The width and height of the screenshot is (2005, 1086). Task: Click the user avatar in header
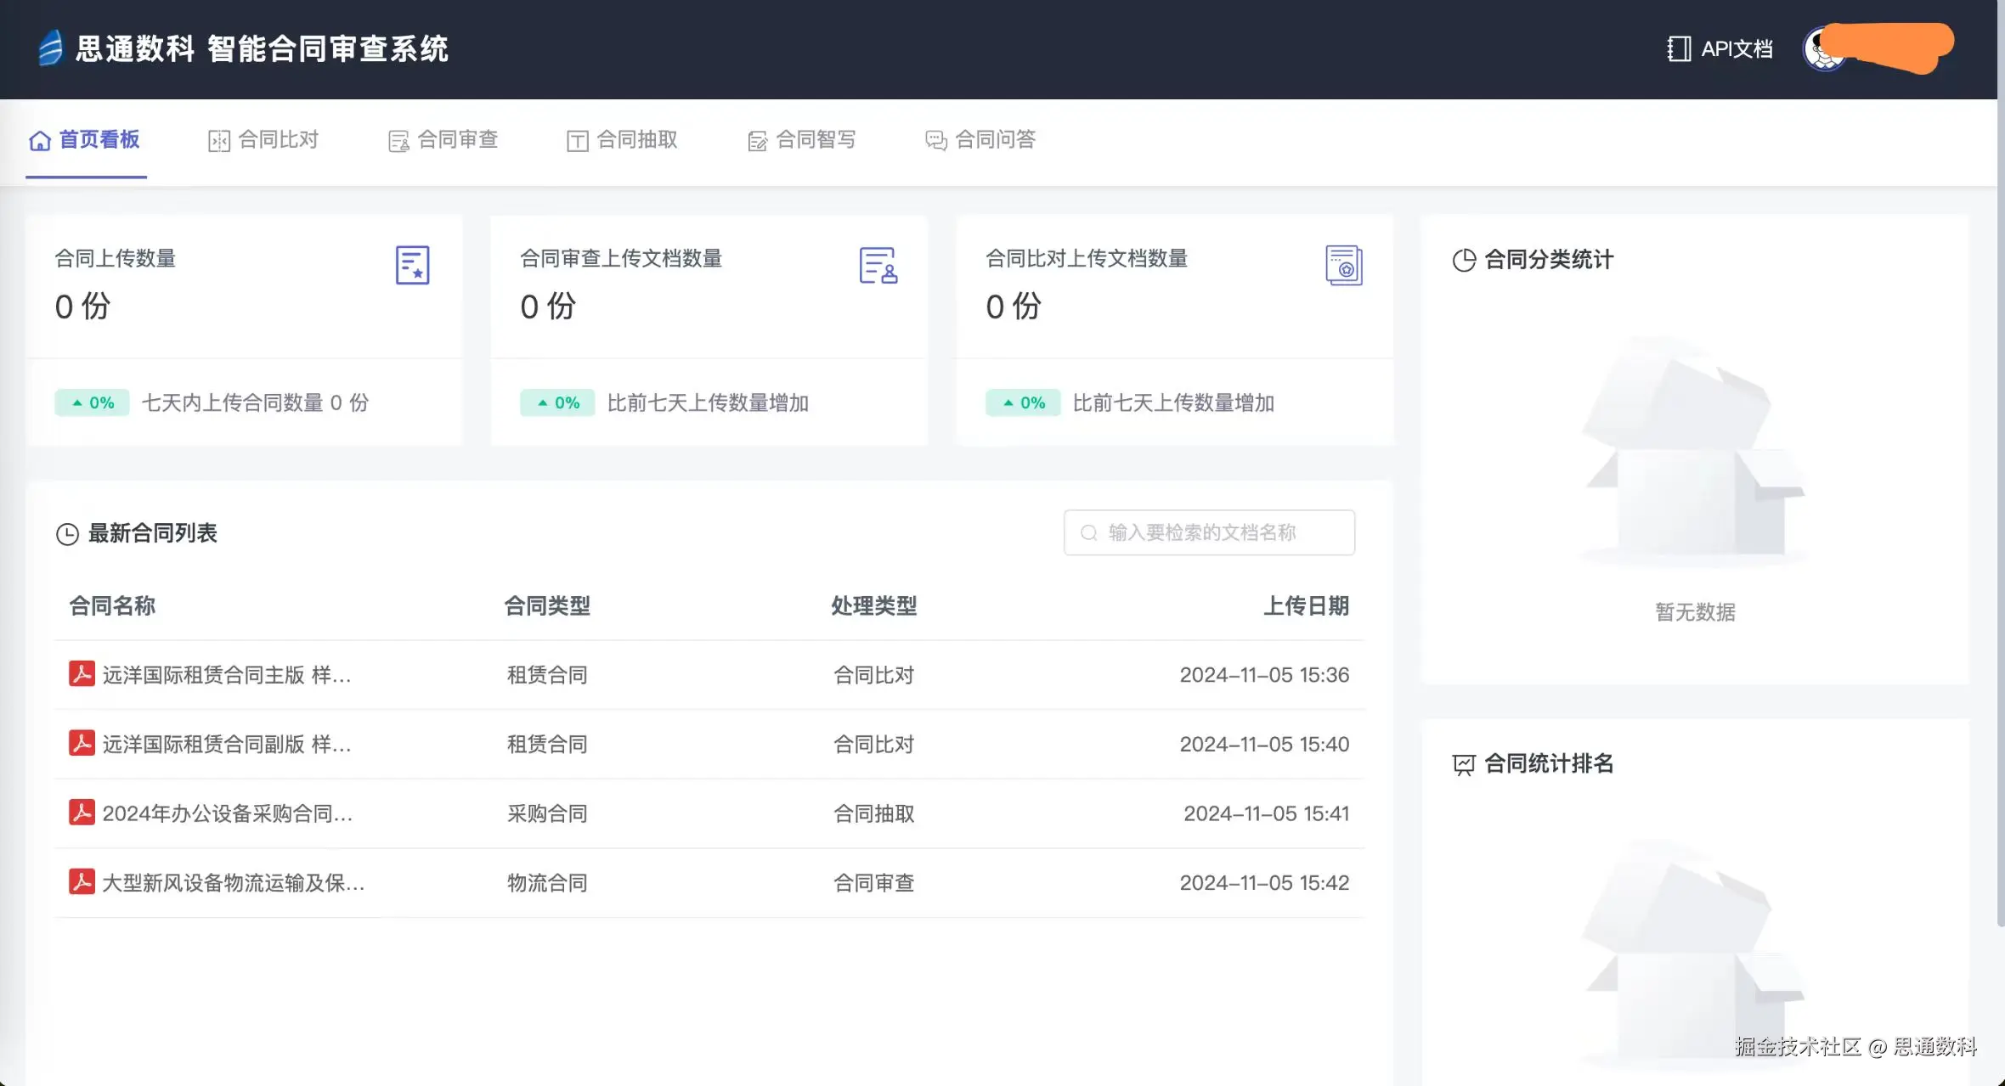click(1823, 49)
